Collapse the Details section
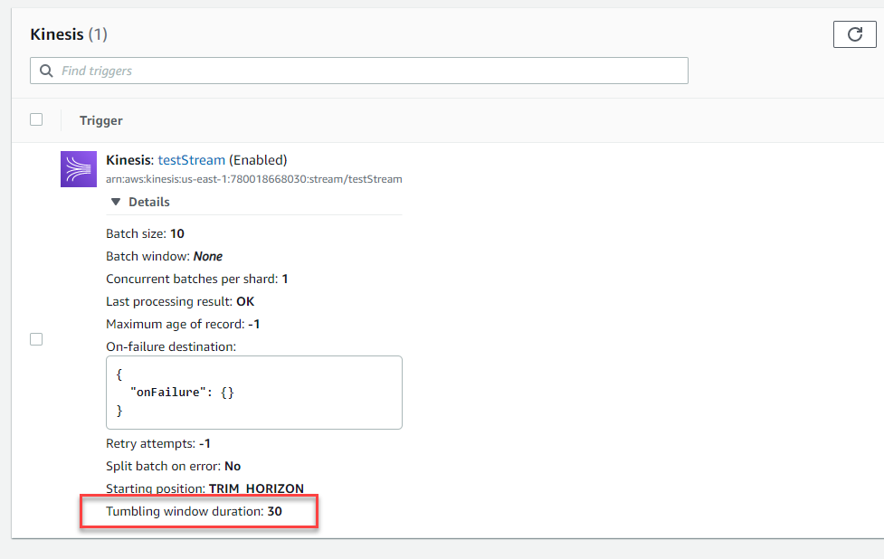This screenshot has height=559, width=884. click(x=140, y=202)
